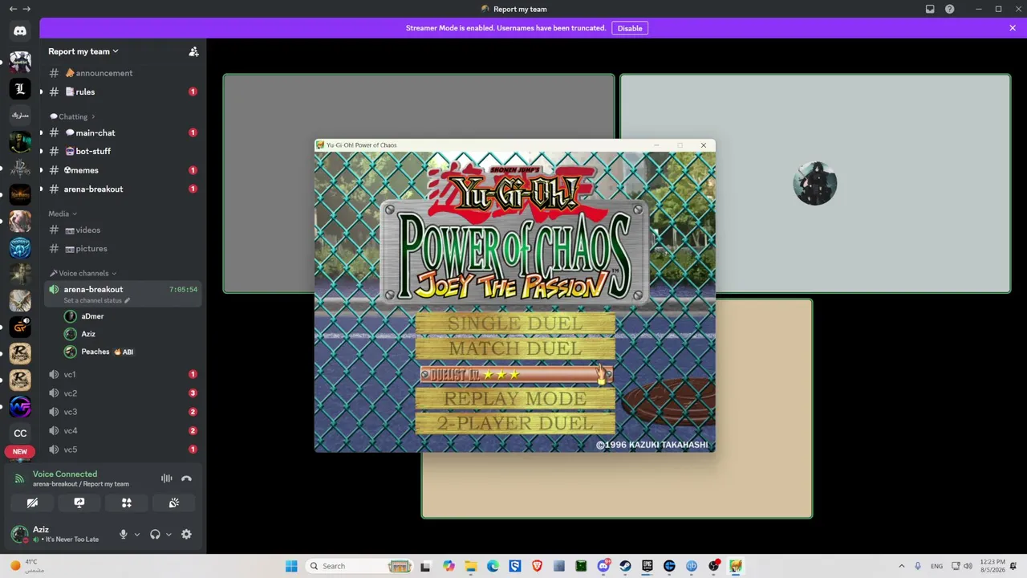Open noise suppression voice settings icon

167,478
